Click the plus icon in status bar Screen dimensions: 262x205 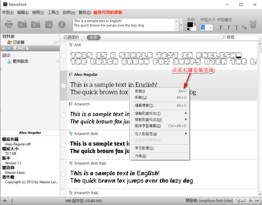5,201
